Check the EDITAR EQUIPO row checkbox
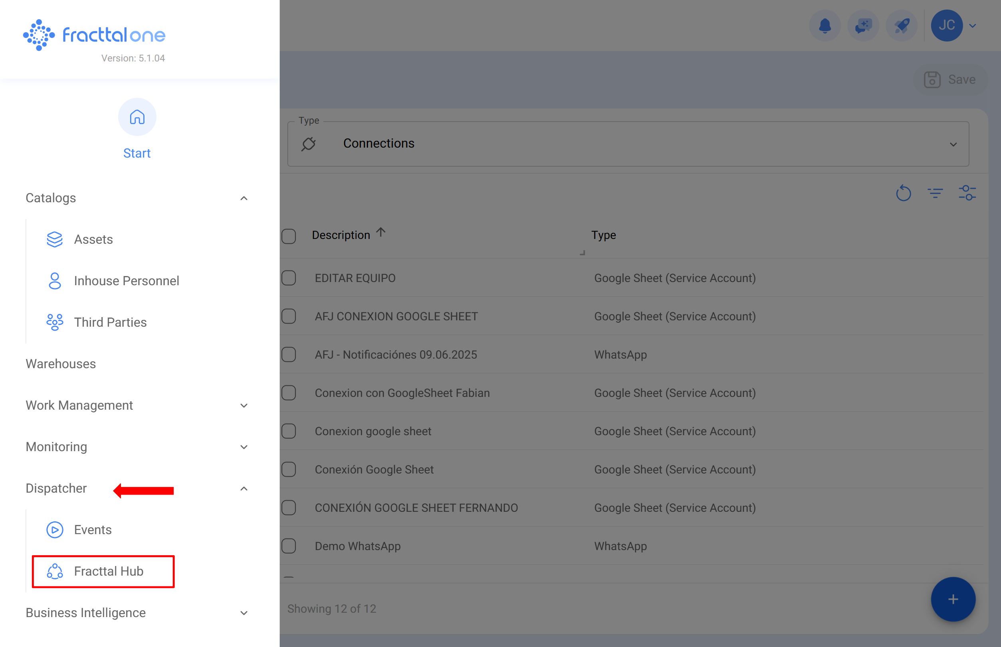Screen dimensions: 1001x647 tap(289, 278)
